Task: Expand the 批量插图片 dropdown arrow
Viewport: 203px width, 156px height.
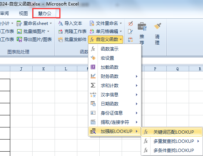Action: point(48,31)
